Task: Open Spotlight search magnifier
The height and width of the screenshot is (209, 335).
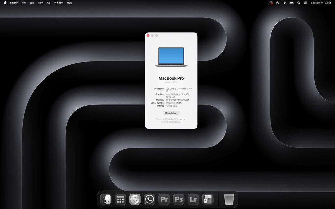Action: click(299, 3)
